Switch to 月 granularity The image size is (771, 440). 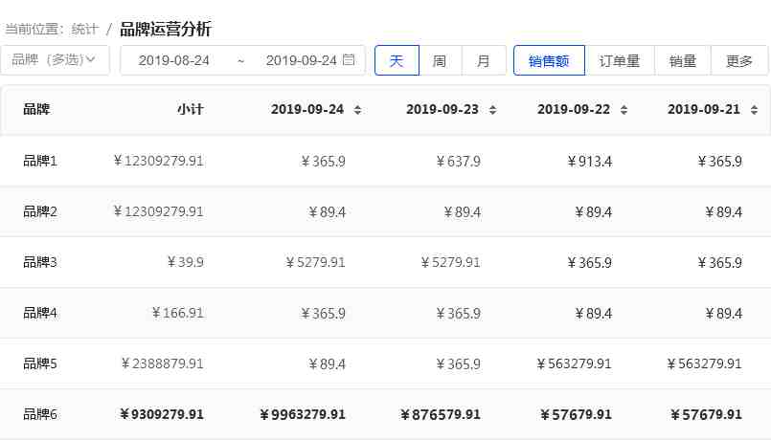[x=484, y=60]
